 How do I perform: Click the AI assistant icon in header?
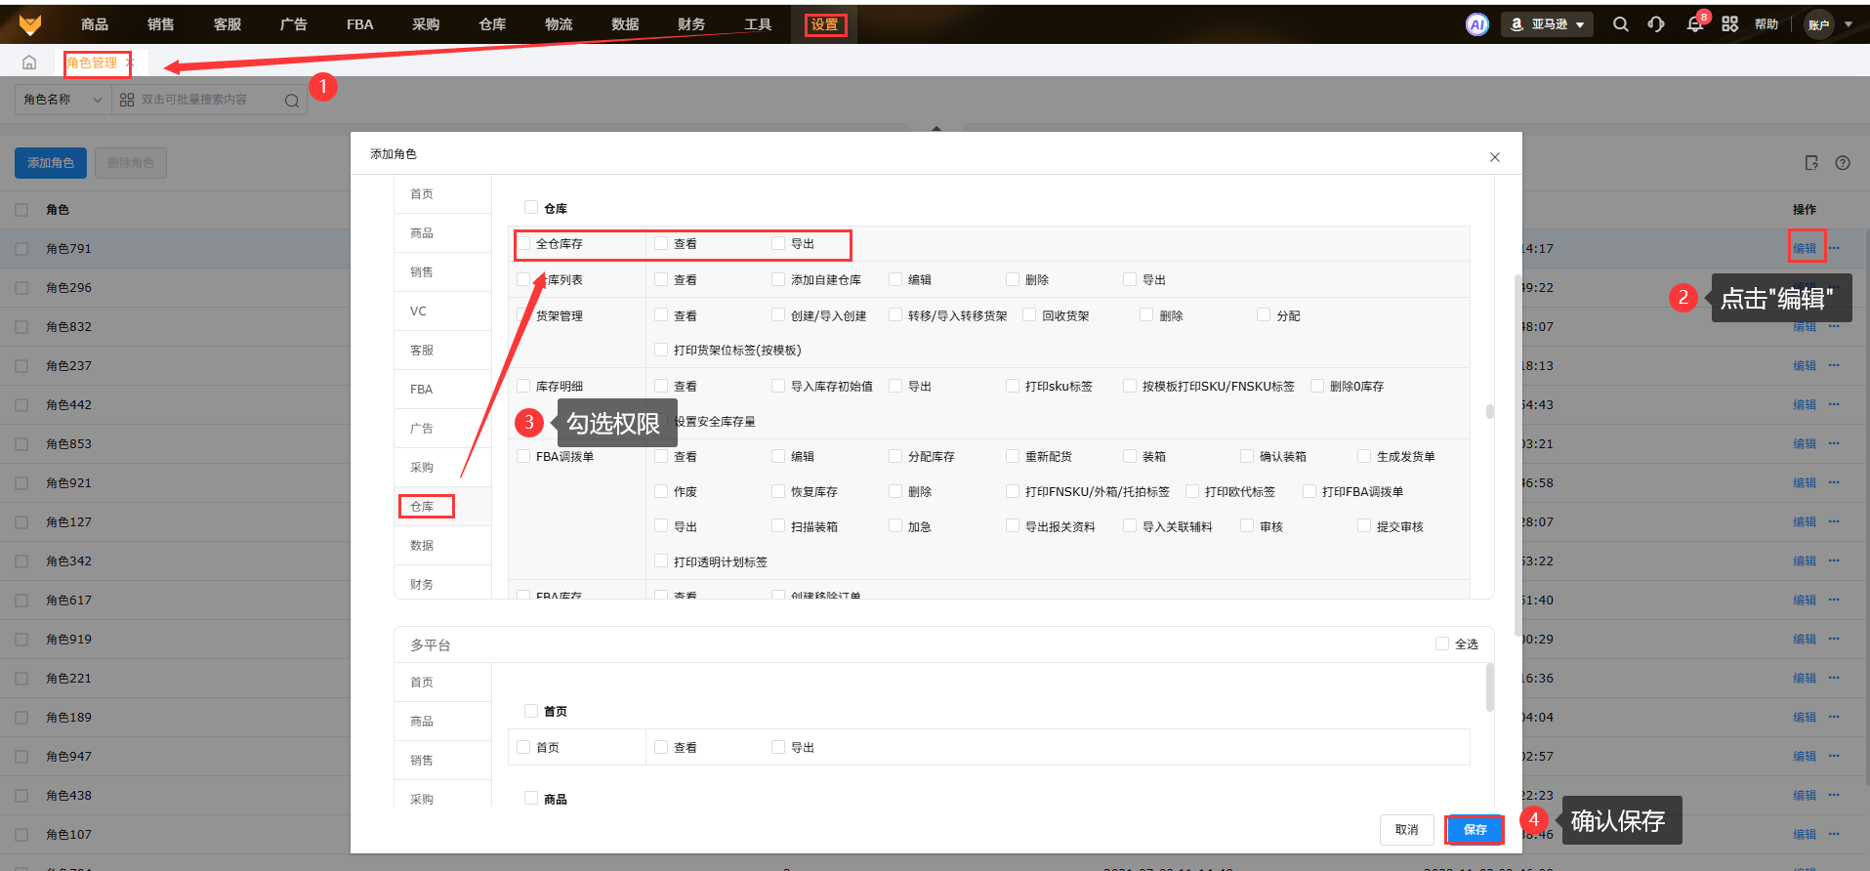[1476, 24]
